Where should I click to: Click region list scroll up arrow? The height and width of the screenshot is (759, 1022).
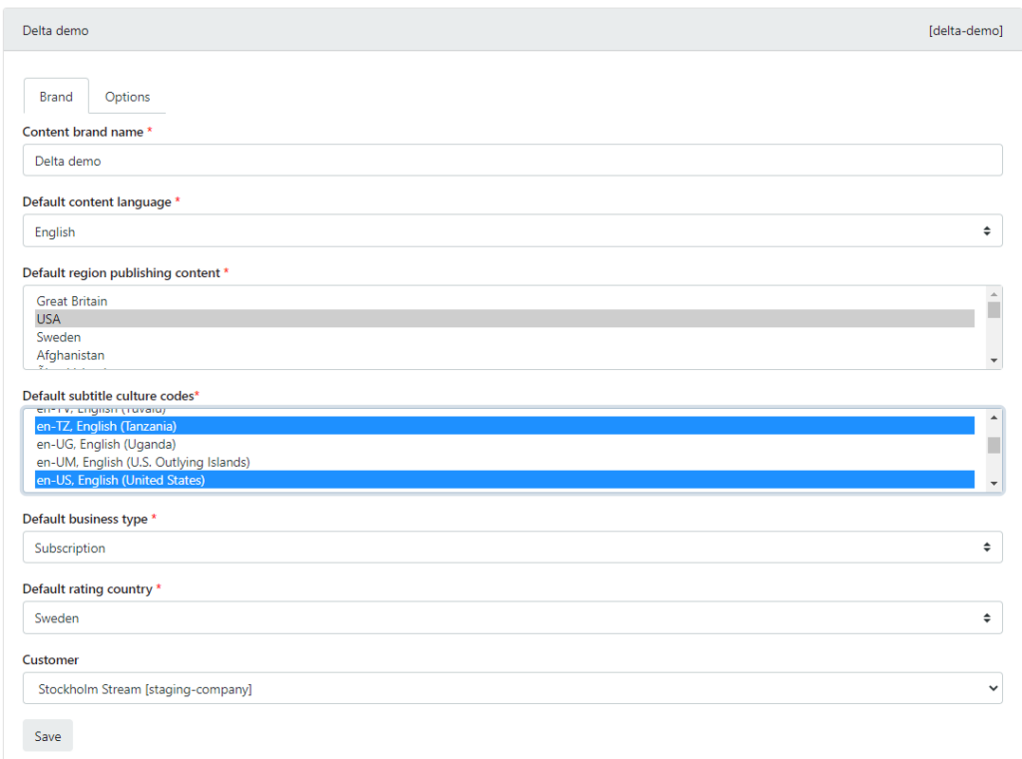994,293
